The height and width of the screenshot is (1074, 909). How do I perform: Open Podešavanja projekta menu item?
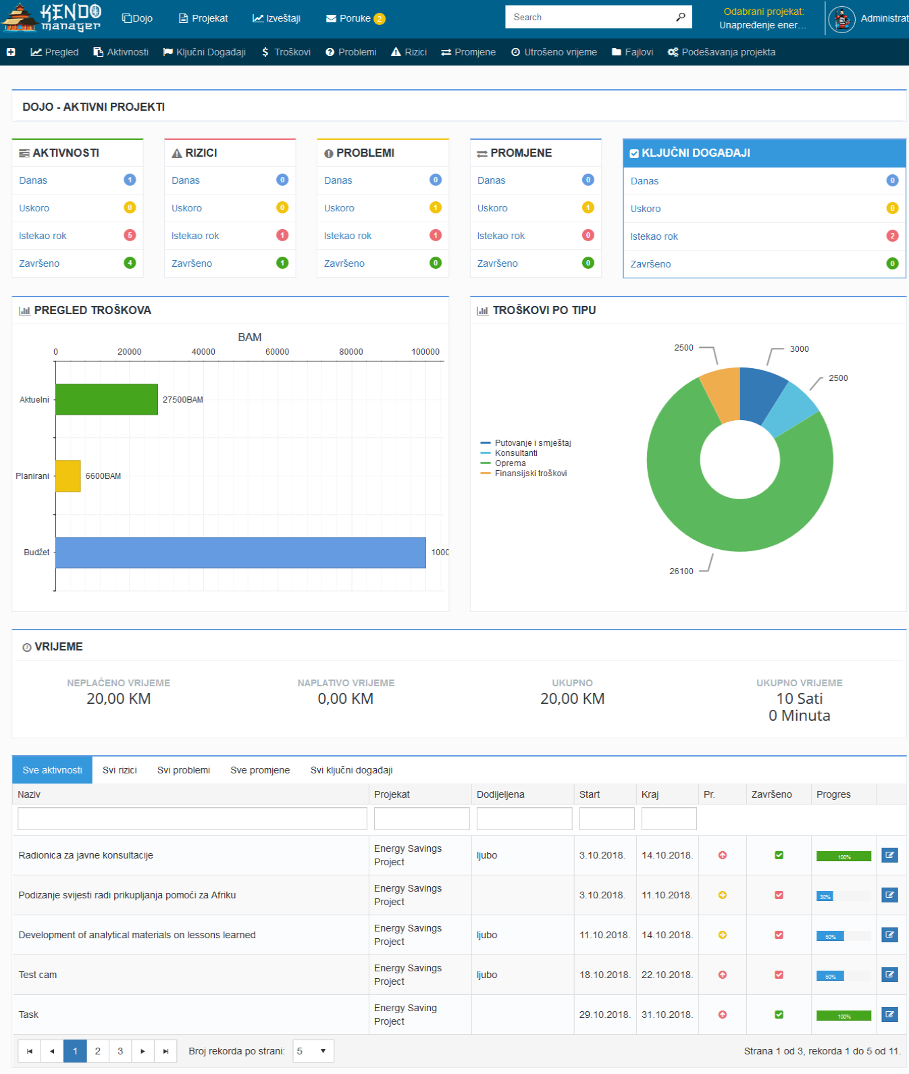pos(721,52)
